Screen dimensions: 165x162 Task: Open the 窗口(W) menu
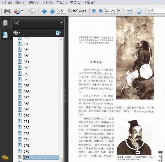pyautogui.click(x=76, y=3)
